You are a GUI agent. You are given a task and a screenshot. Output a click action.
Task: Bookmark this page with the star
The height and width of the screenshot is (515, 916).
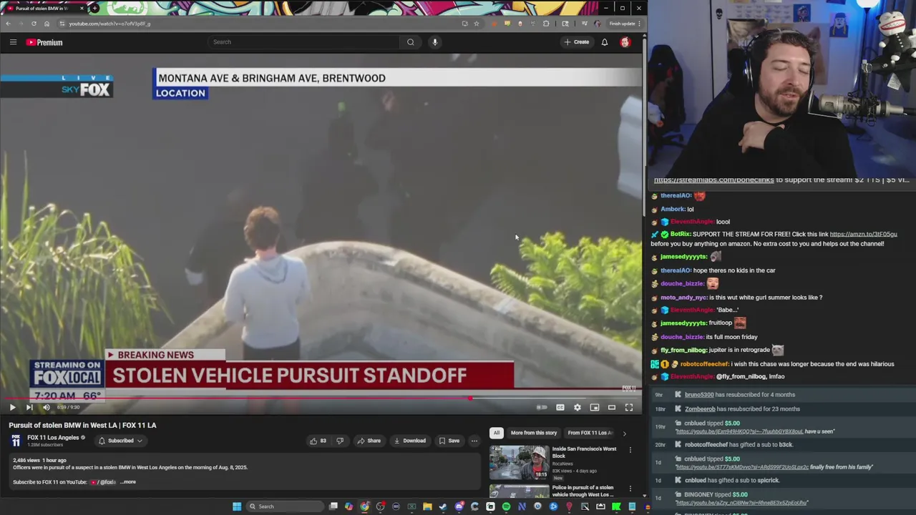pyautogui.click(x=477, y=24)
